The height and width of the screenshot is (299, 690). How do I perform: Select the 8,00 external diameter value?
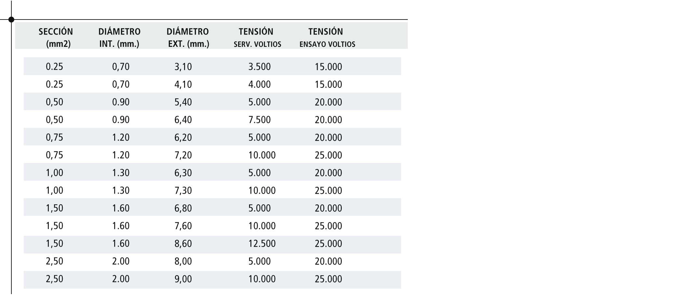183,261
